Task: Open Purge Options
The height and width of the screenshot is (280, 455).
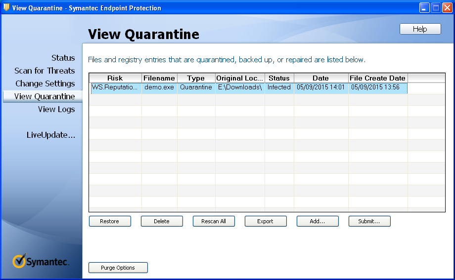Action: click(118, 268)
